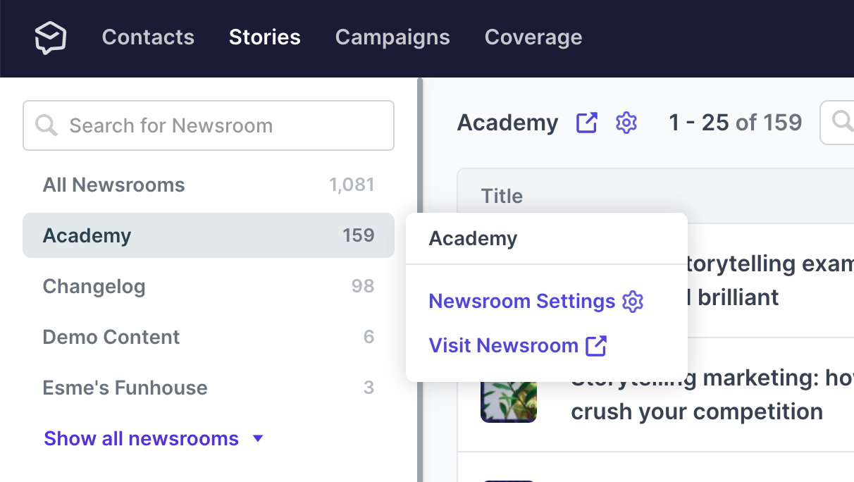Select the Changelog newsroom

click(209, 286)
